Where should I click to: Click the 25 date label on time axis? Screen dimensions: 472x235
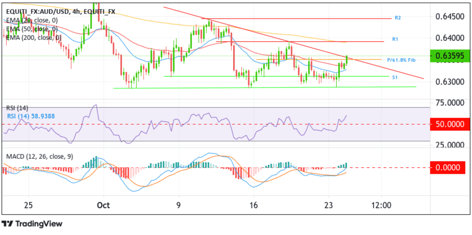click(x=28, y=205)
